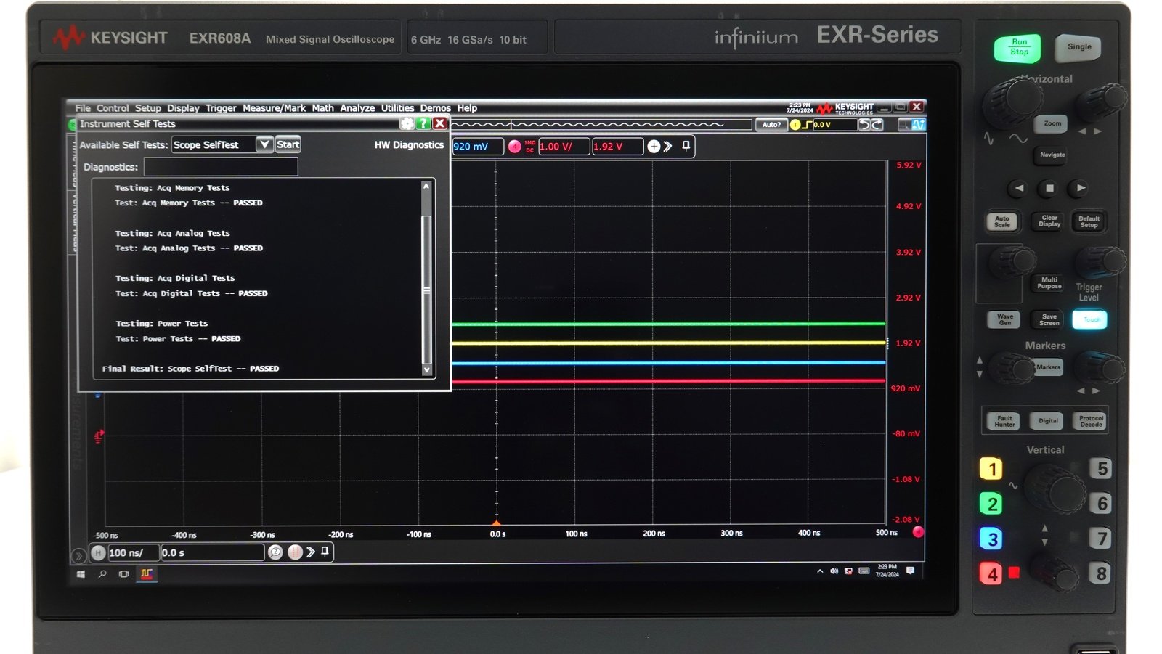Click the results scrollbar down arrow
Screen dimensions: 1162x654
tap(426, 370)
